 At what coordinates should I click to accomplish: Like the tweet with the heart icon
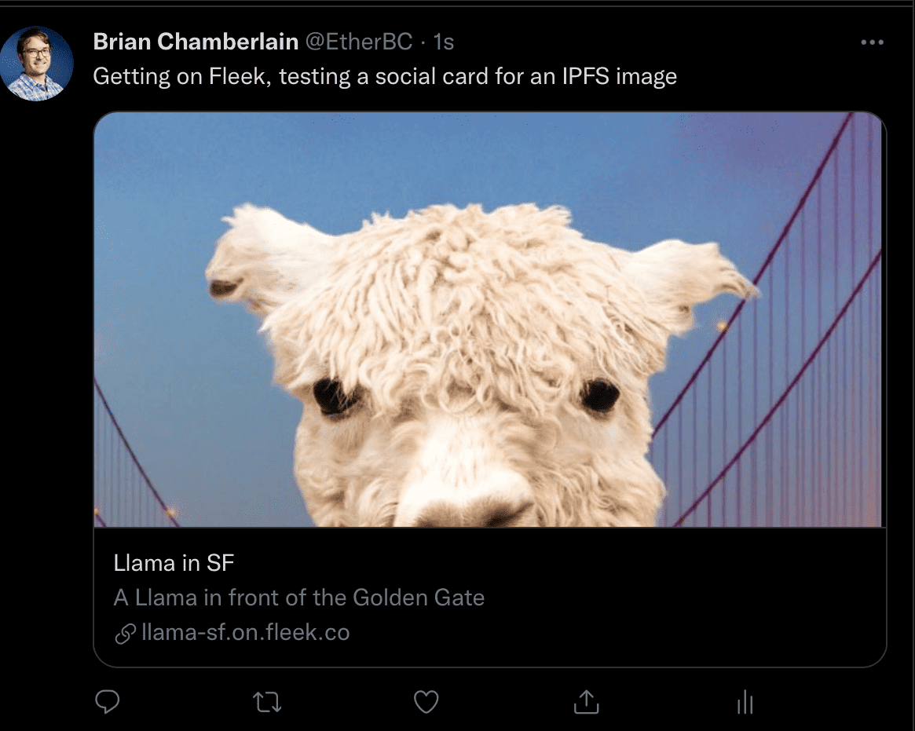426,702
